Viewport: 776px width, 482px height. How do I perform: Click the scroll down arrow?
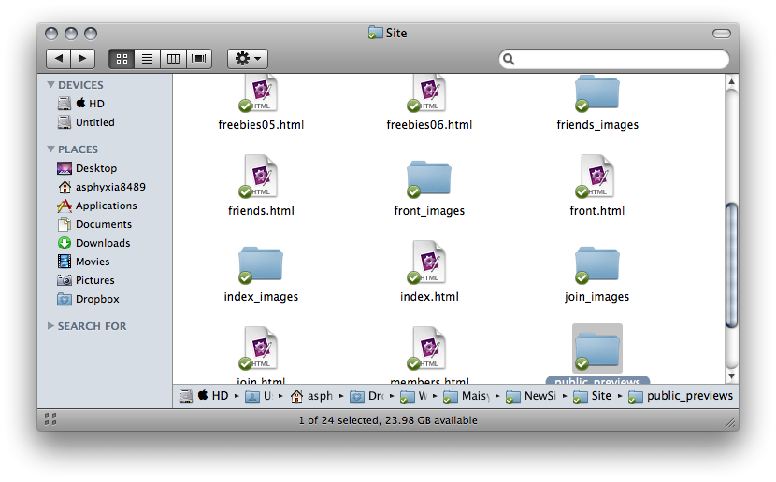click(x=731, y=376)
